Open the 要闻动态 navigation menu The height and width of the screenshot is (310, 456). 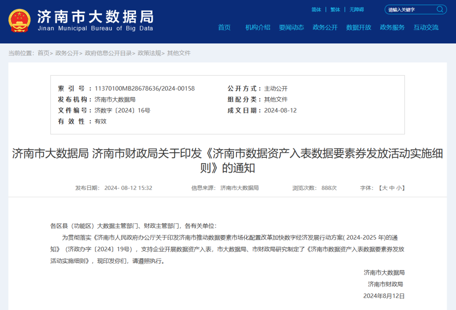291,27
